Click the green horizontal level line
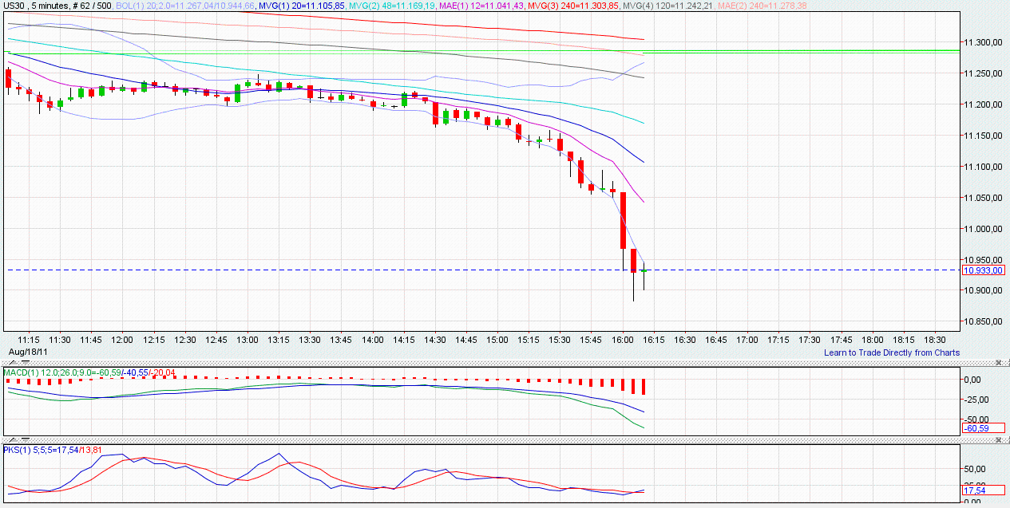 tap(801, 52)
